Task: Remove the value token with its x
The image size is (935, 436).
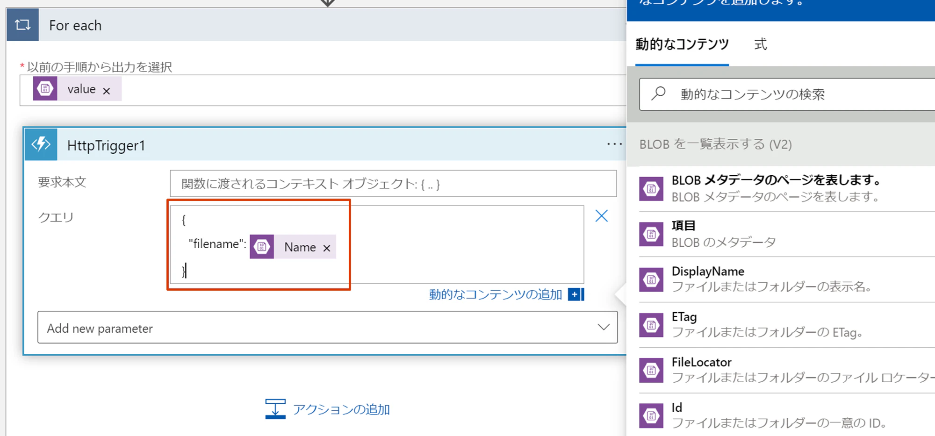Action: coord(107,91)
